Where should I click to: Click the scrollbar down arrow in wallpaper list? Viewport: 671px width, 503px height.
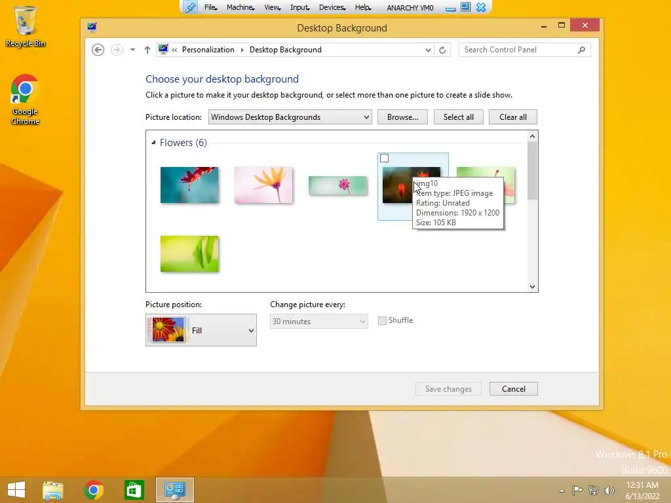[532, 287]
